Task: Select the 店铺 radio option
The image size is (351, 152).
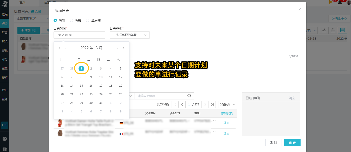Action: (75, 20)
